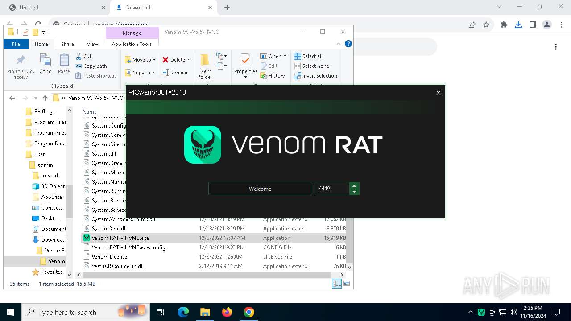Click the Windows taskbar search box
571x321 pixels.
[85, 312]
